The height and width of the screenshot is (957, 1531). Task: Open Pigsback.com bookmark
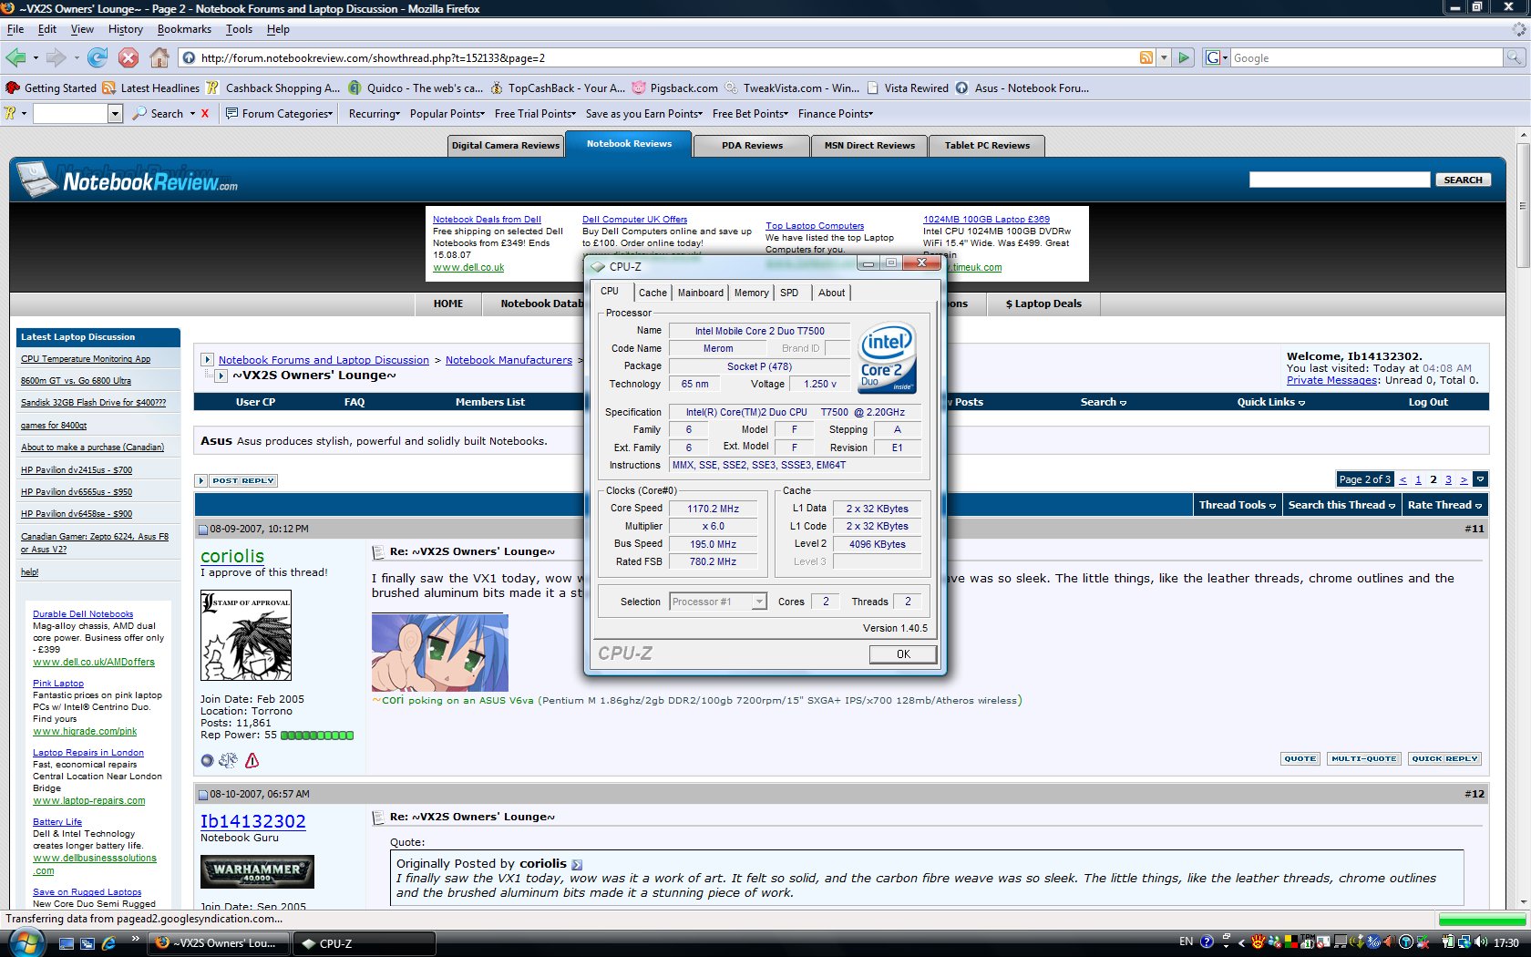(675, 88)
